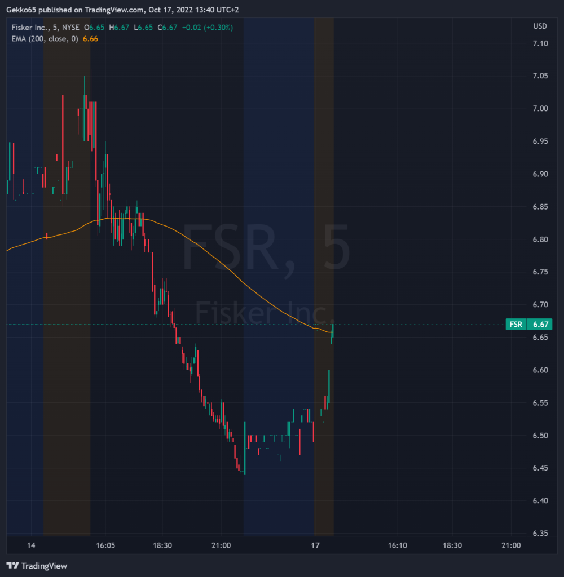The height and width of the screenshot is (577, 564).
Task: Click the large FSR, 5 watermark
Action: tap(265, 248)
